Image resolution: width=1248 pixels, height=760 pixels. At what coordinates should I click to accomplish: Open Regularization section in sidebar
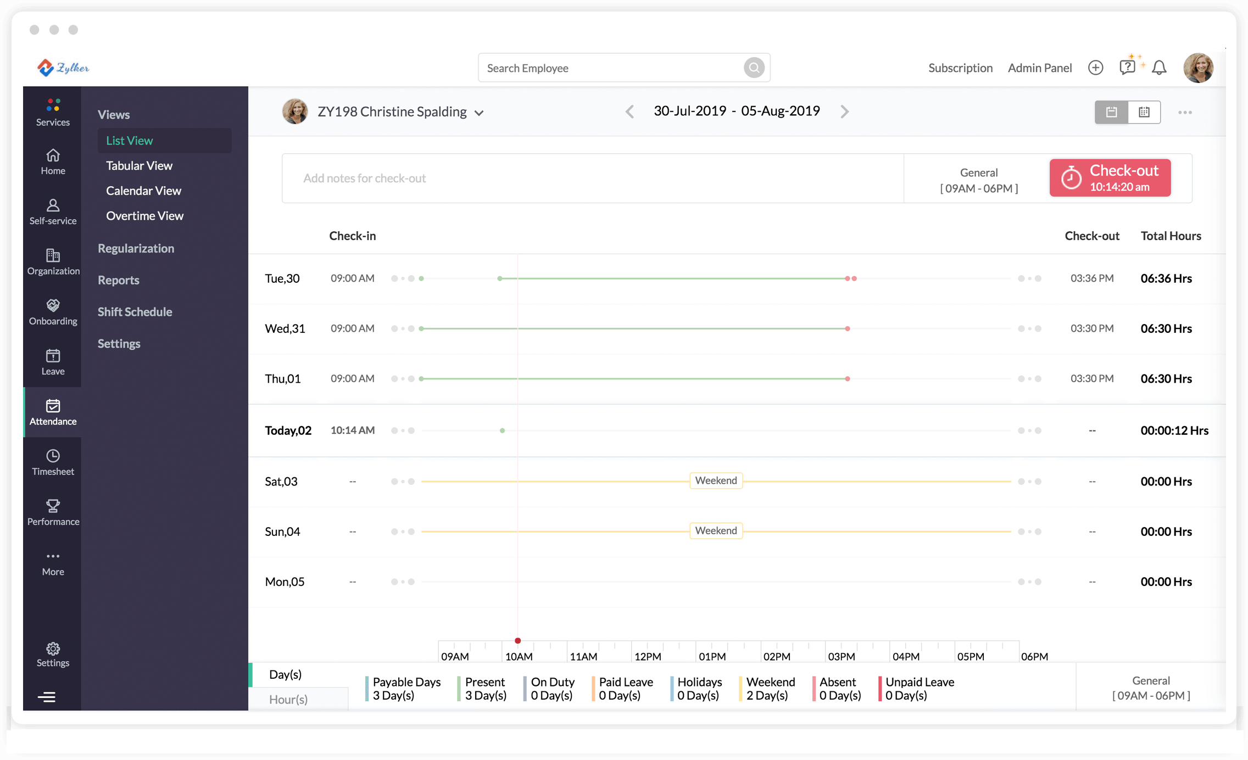[136, 248]
